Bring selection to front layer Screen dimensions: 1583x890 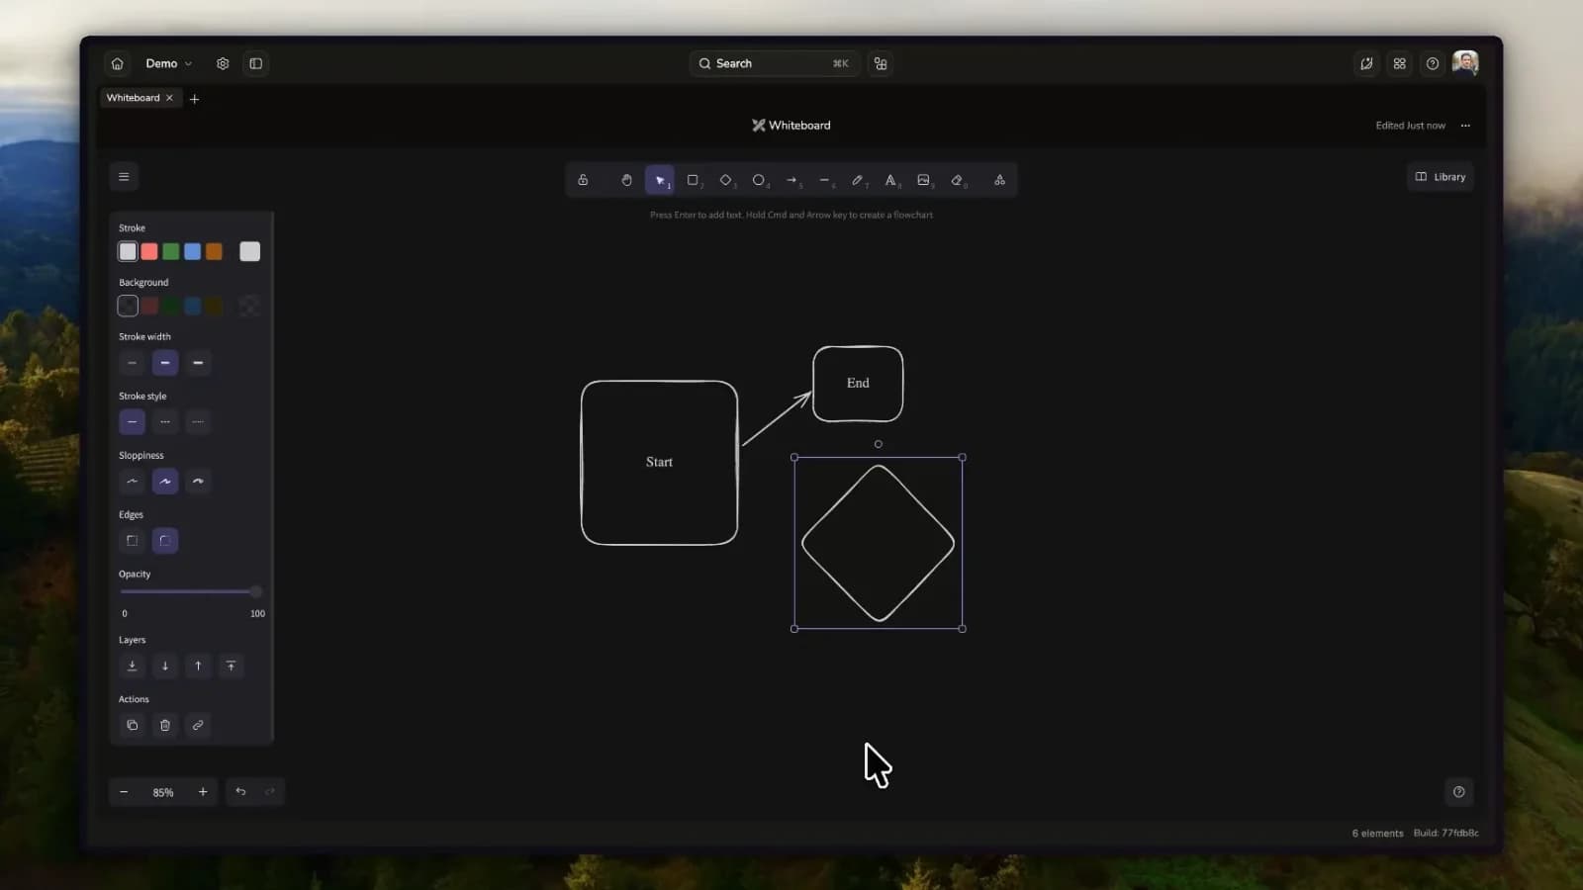pos(231,666)
